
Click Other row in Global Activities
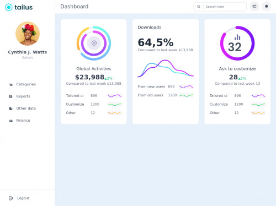(94, 113)
